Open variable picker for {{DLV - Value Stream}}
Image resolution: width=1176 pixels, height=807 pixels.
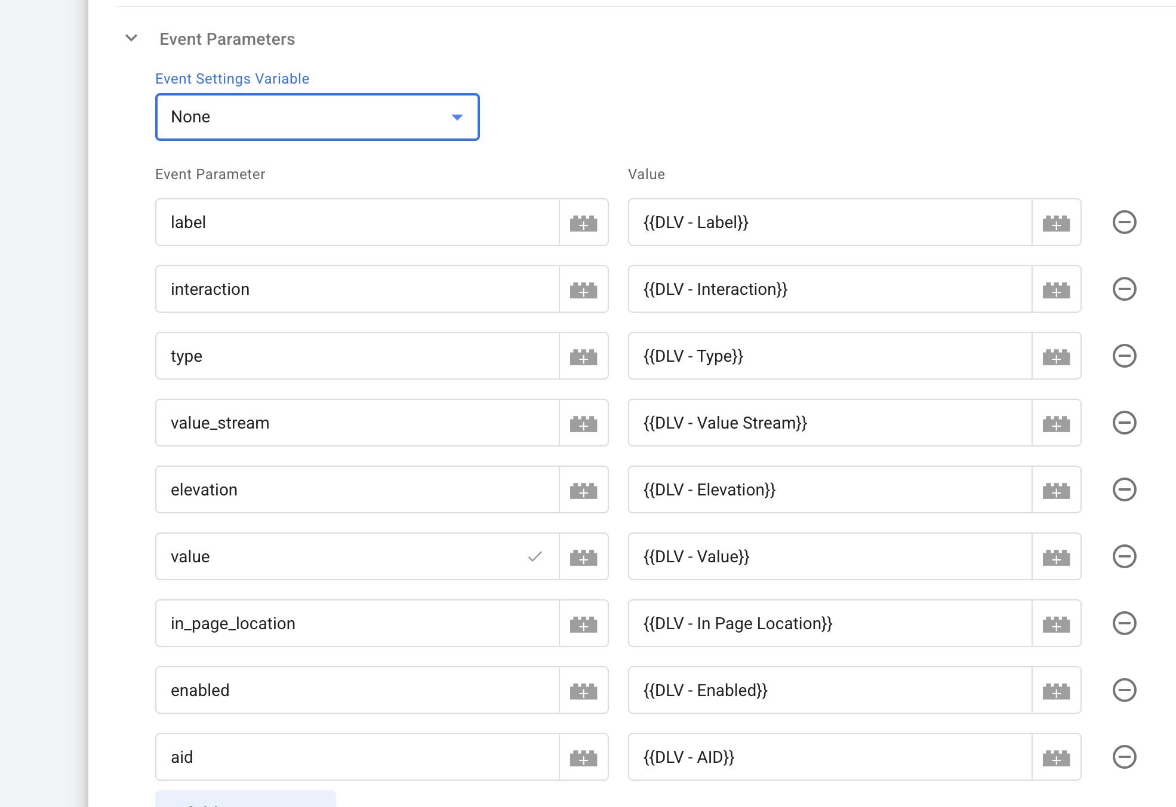click(1056, 423)
